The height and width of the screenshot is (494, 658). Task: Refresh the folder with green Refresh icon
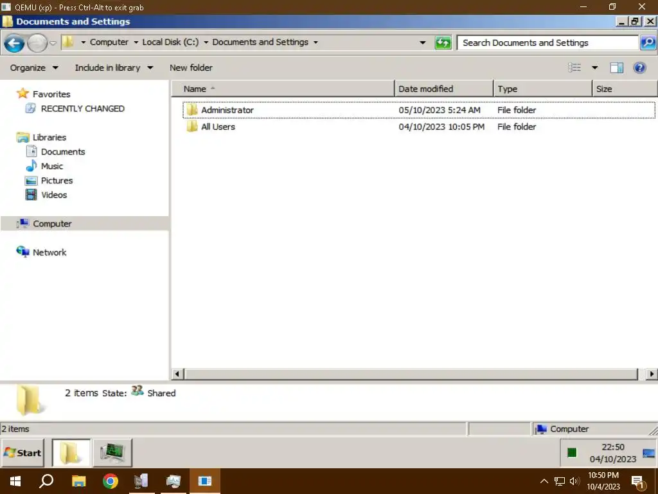coord(443,42)
